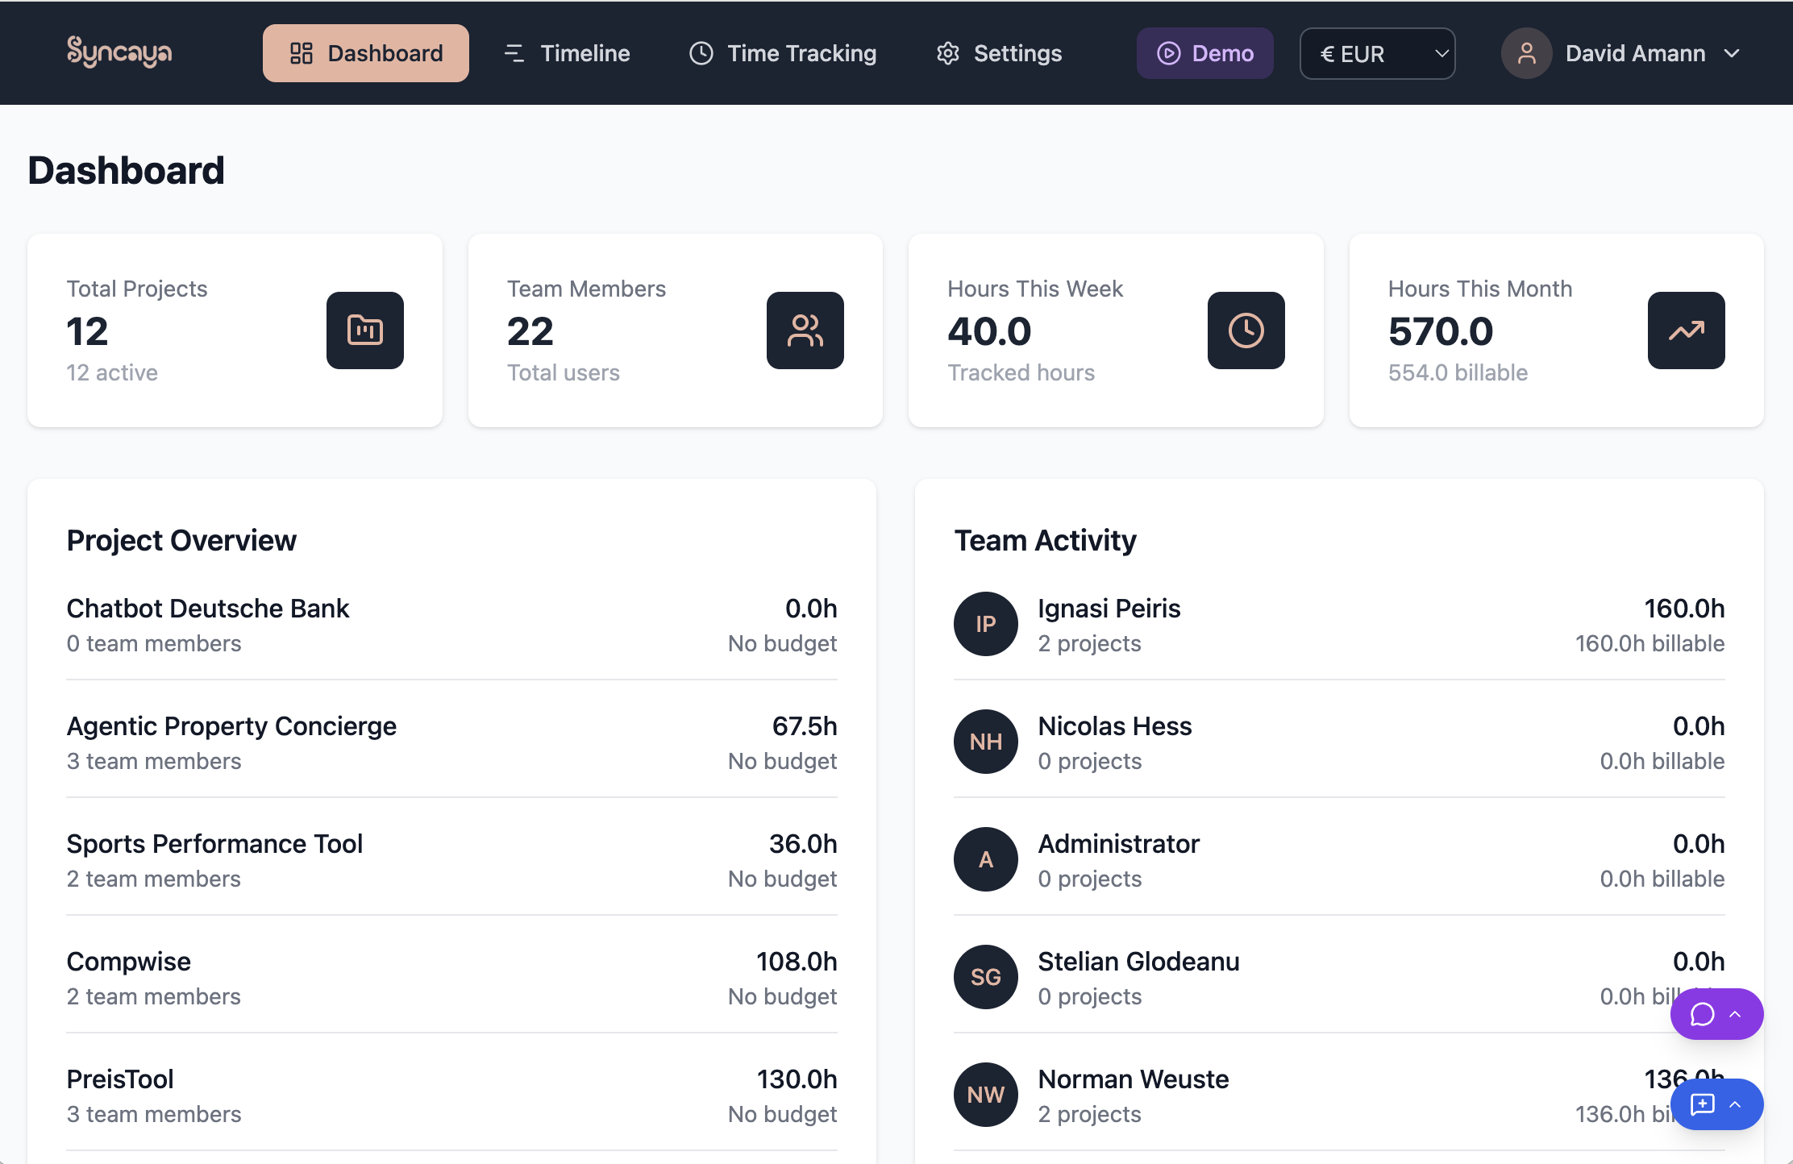Select the Nicolas Hess team row

pyautogui.click(x=1114, y=726)
